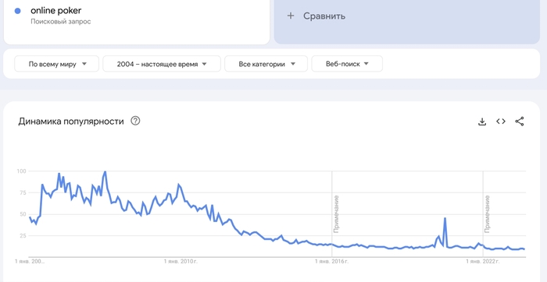Open help for Динамика популярности
The width and height of the screenshot is (547, 282).
coord(135,121)
